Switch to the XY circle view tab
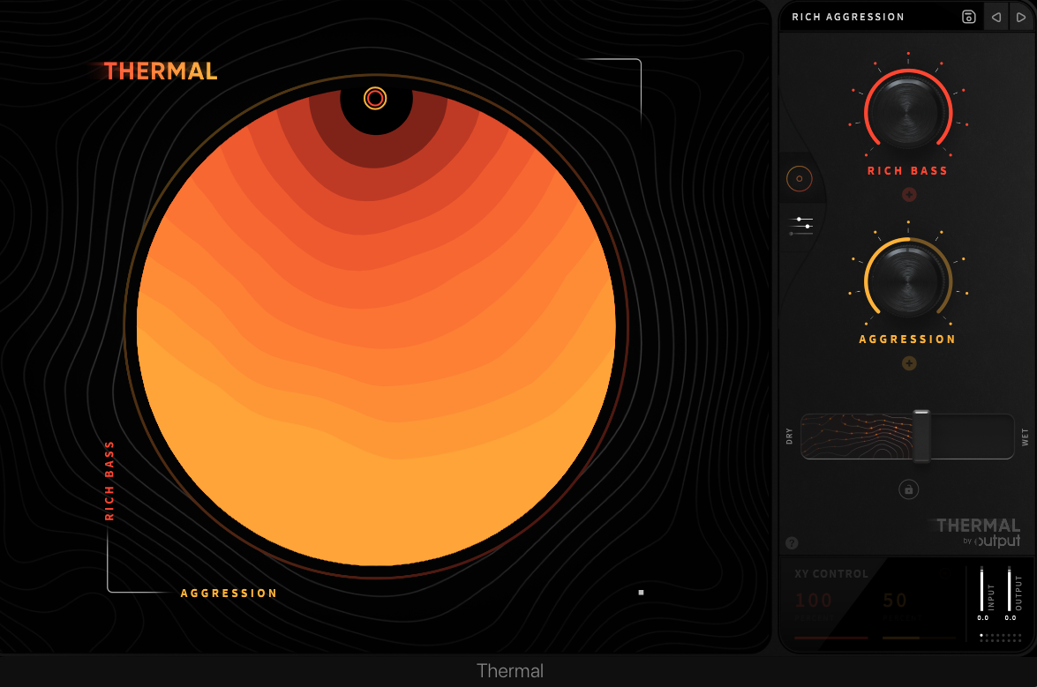This screenshot has width=1037, height=687. 799,178
